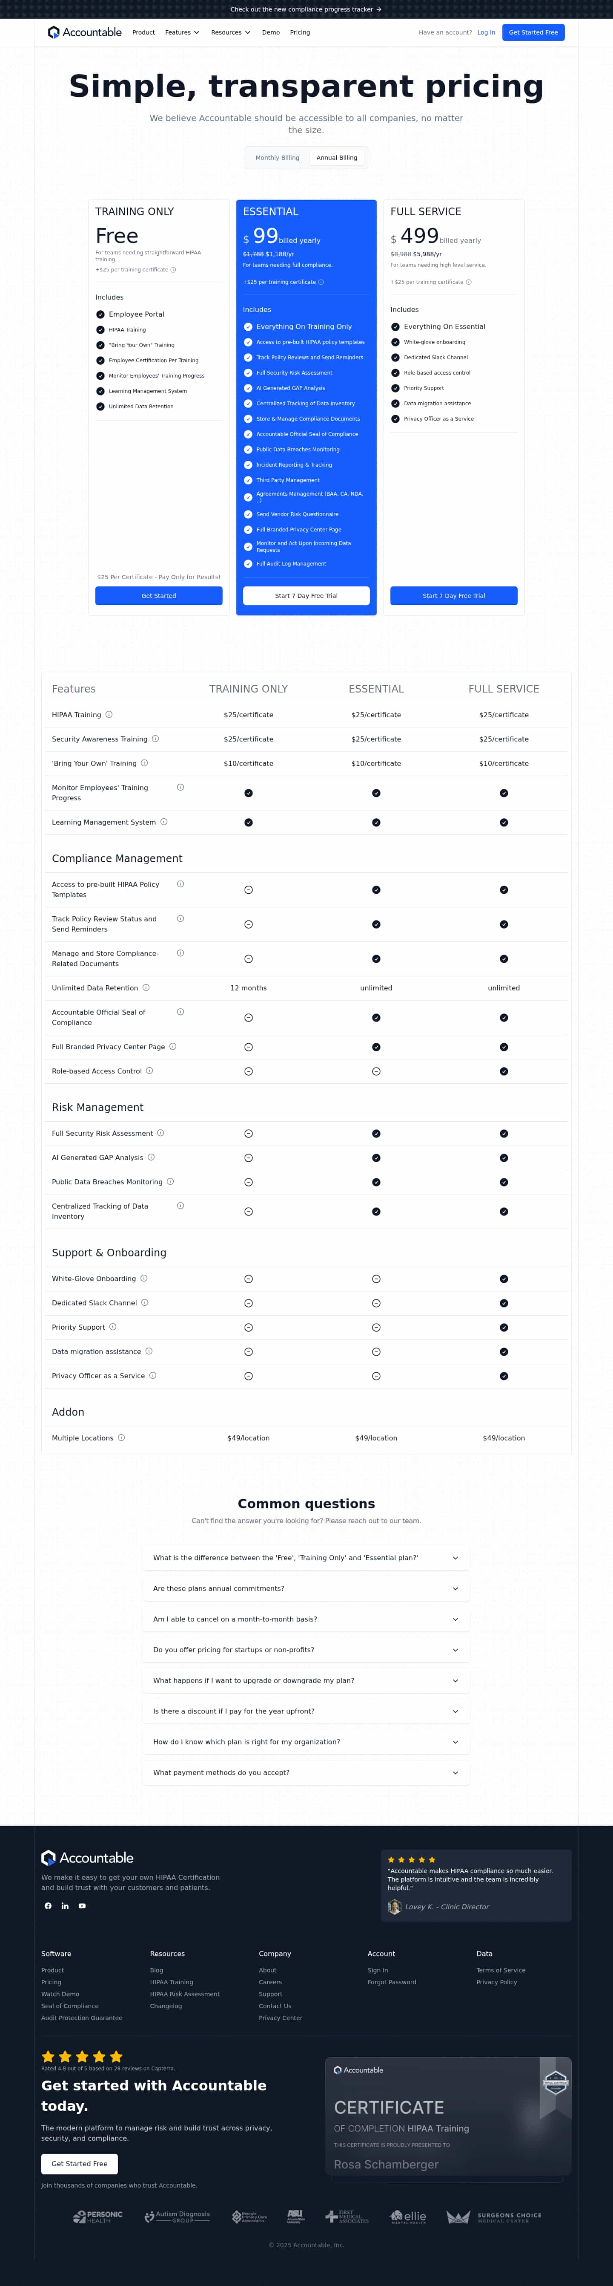
Task: Open Pricing in the top navigation
Action: point(300,33)
